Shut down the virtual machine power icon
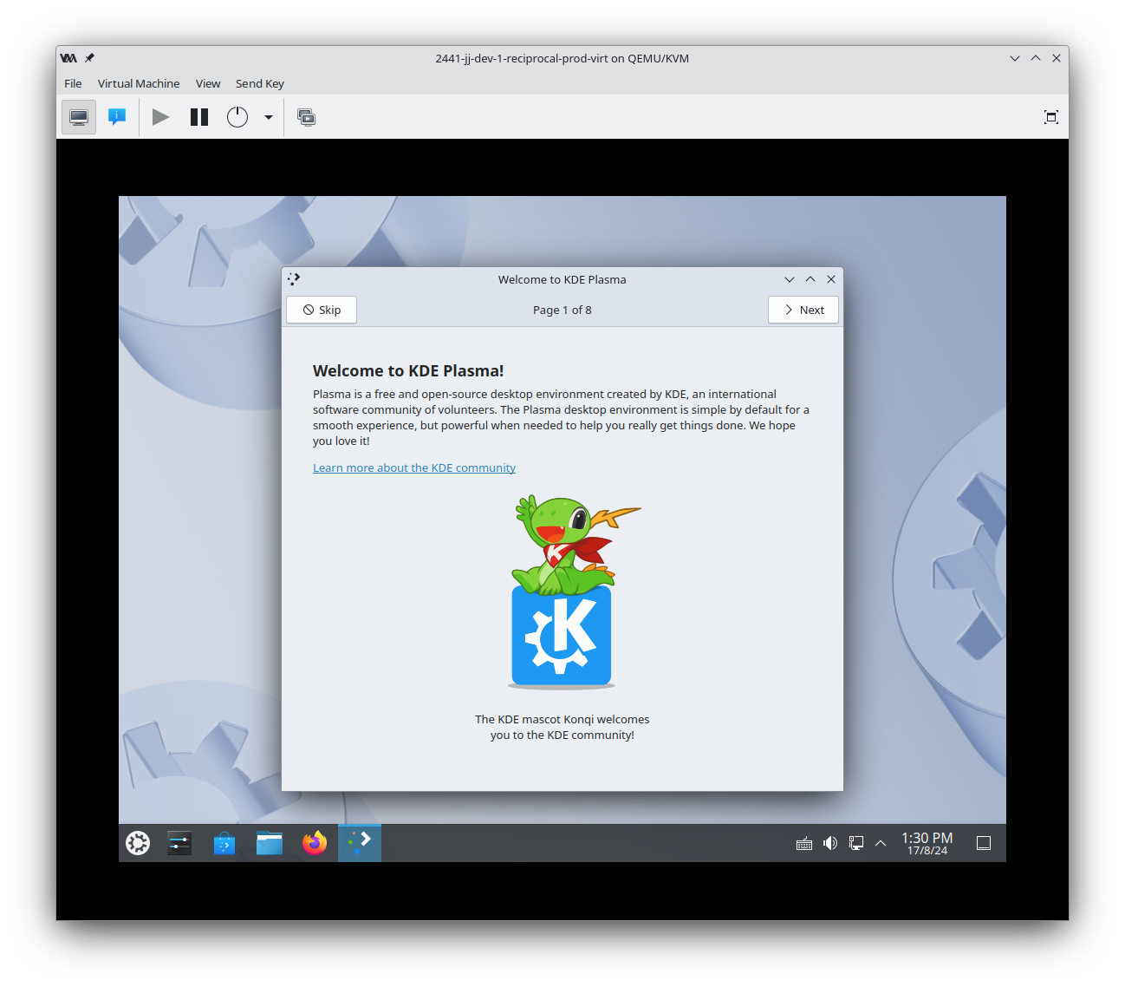1125x987 pixels. pos(237,117)
